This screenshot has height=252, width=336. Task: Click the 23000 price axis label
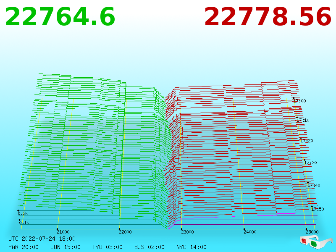point(187,232)
